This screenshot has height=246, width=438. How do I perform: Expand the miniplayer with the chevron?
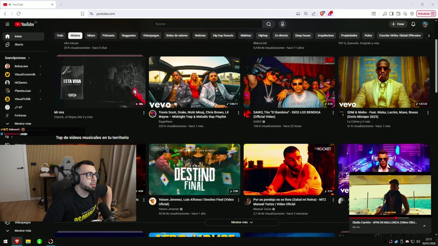(x=424, y=226)
